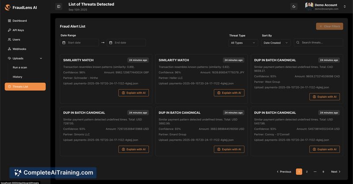This screenshot has height=184, width=353.
Task: Switch theme with the moon icon
Action: pos(294,7)
